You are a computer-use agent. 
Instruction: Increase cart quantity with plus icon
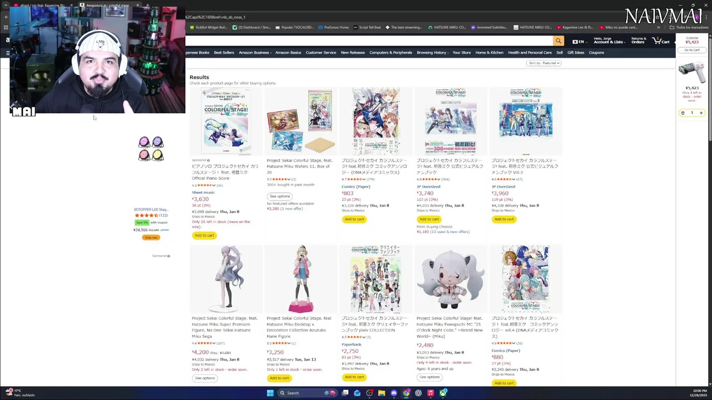[x=701, y=113]
